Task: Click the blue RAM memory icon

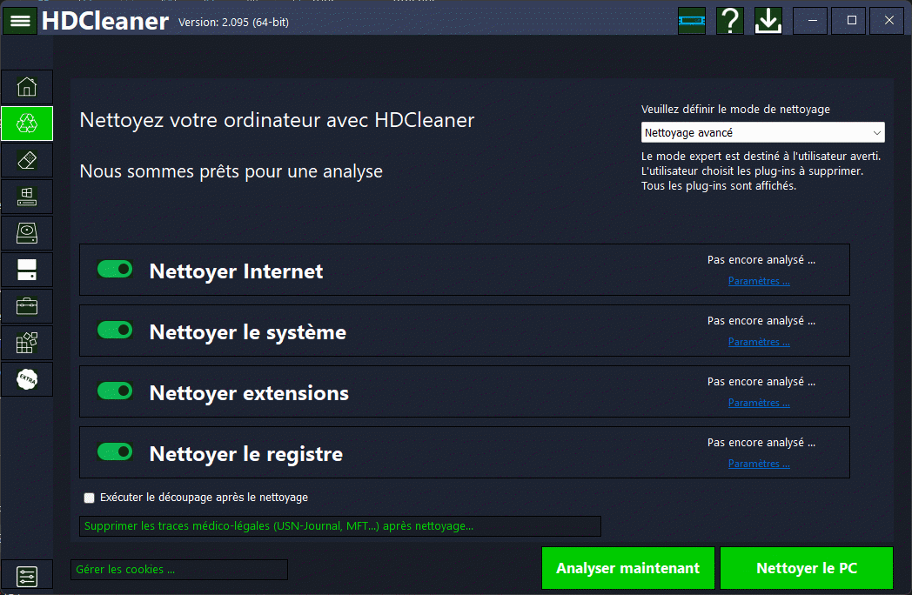Action: point(692,21)
